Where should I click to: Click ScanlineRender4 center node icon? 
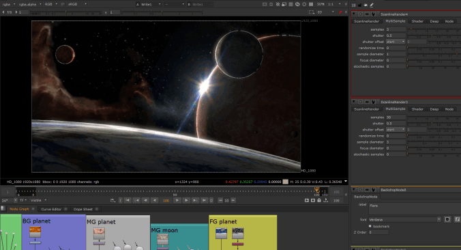pyautogui.click(x=361, y=14)
